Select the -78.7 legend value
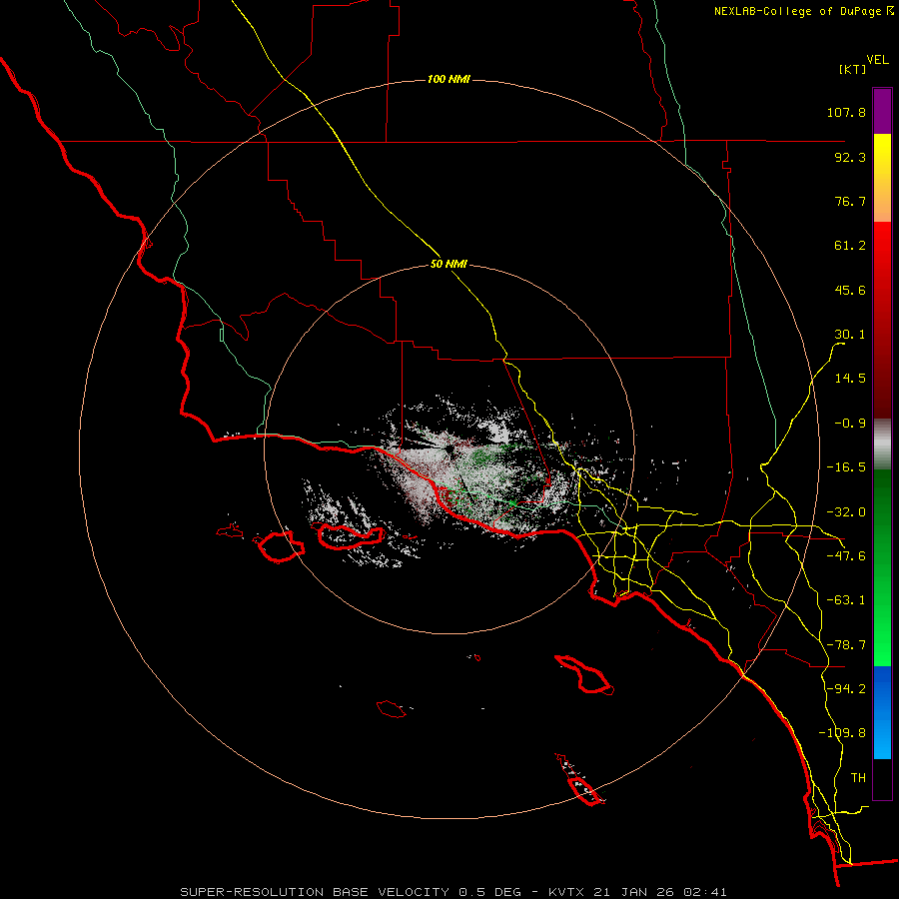 tap(846, 645)
